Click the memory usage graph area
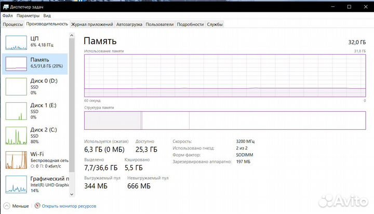Viewport: 374px width, 214px height. click(x=225, y=75)
